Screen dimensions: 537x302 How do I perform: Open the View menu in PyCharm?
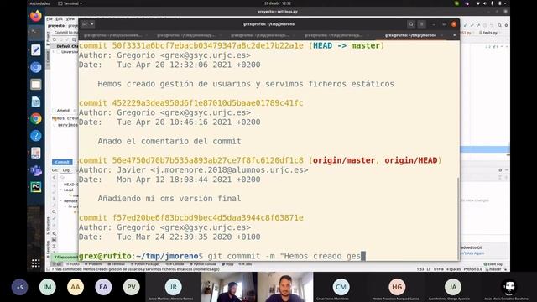point(70,18)
